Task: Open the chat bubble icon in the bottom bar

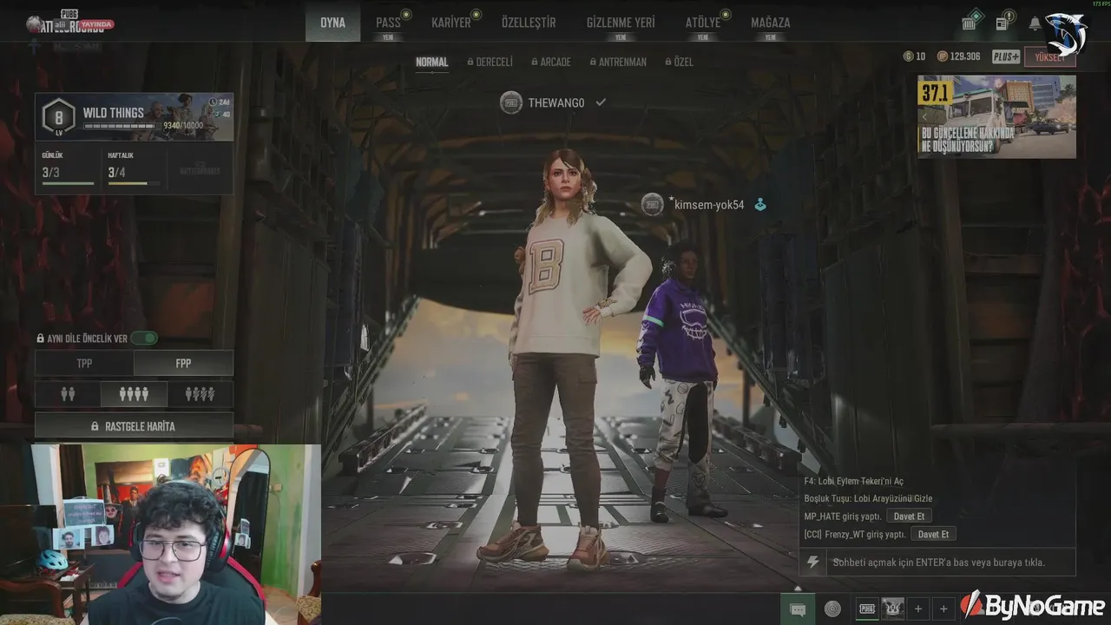Action: pos(798,609)
